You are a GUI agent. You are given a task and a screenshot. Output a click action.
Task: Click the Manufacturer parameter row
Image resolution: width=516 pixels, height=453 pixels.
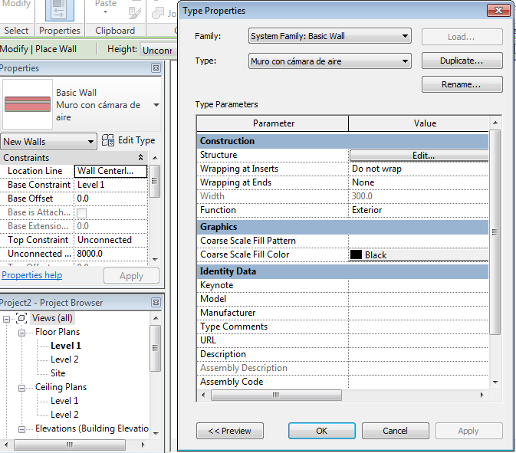click(343, 313)
